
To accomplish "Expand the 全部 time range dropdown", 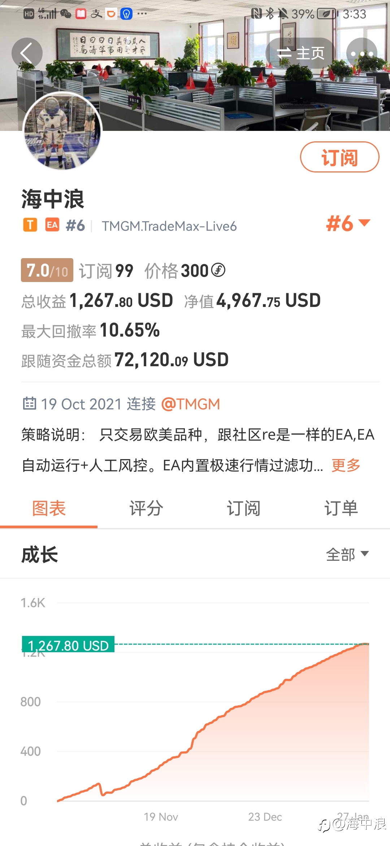I will click(x=347, y=554).
